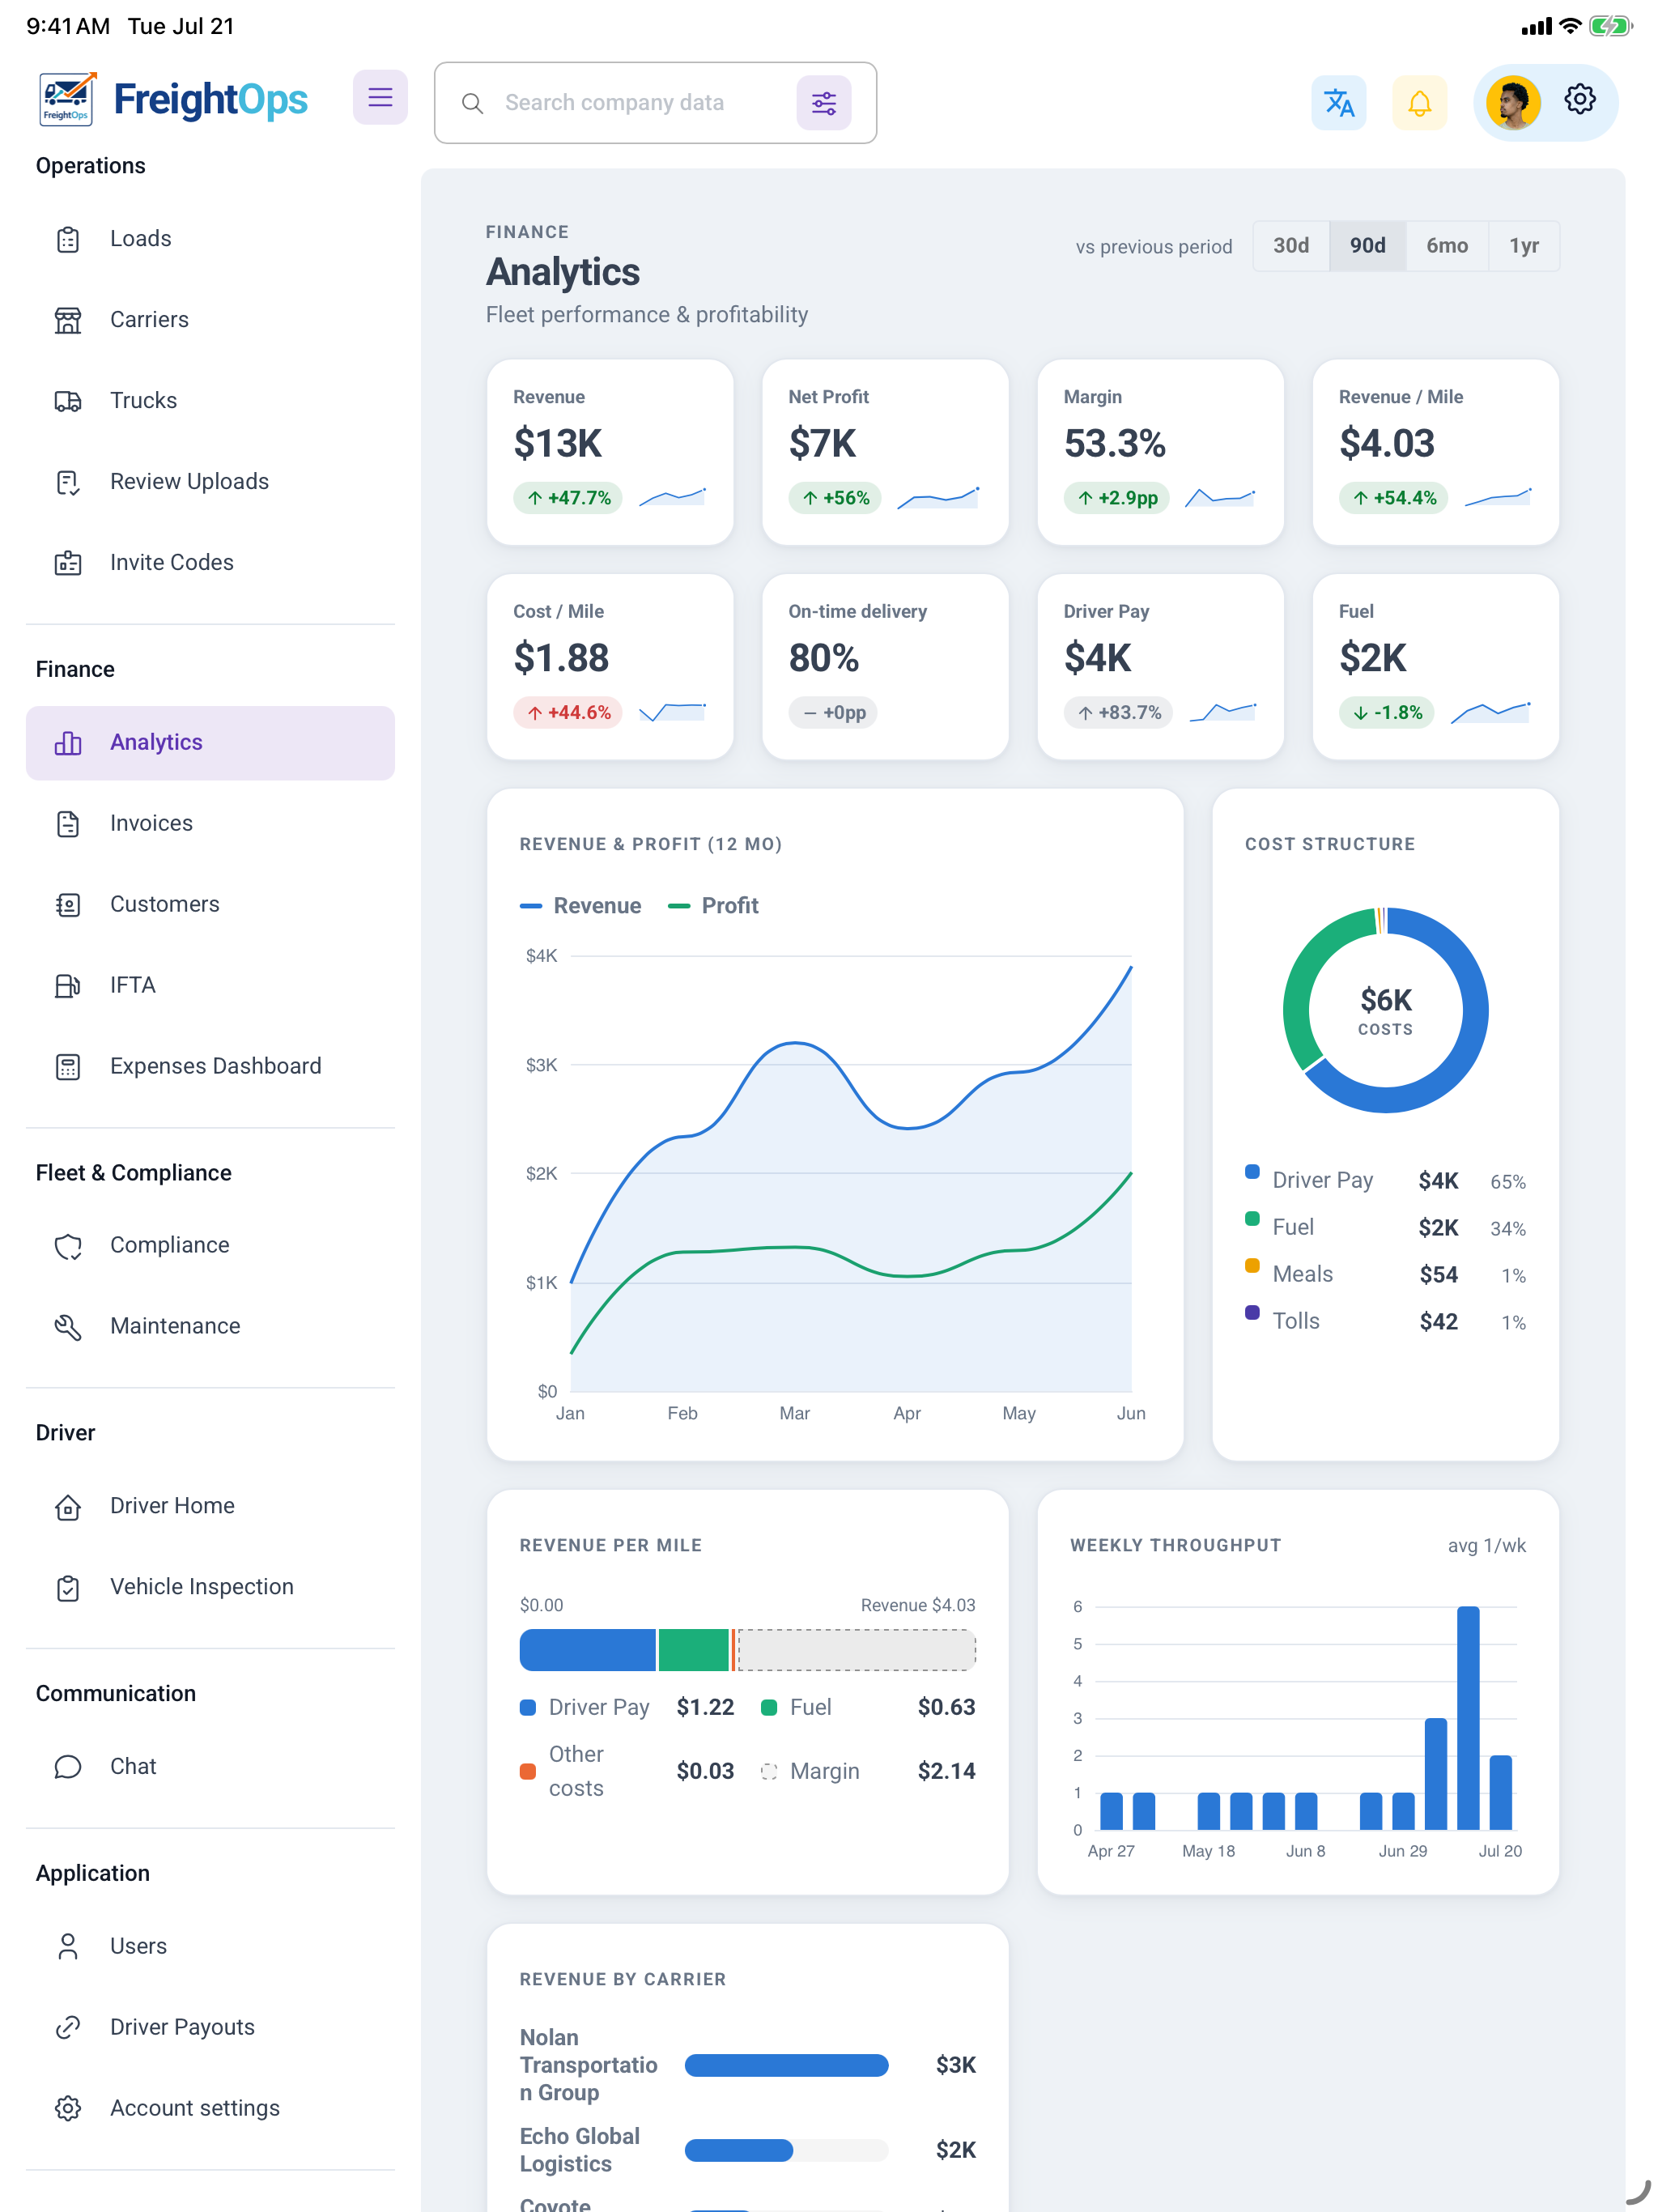Click the Chat speech bubble icon
1658x2212 pixels.
[x=67, y=1767]
